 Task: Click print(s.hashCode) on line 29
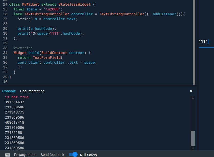click(37, 28)
